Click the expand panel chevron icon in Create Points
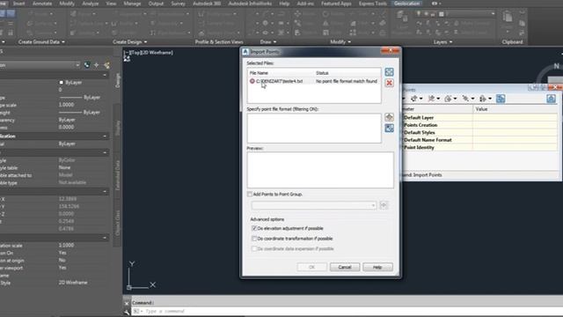 pyautogui.click(x=551, y=98)
